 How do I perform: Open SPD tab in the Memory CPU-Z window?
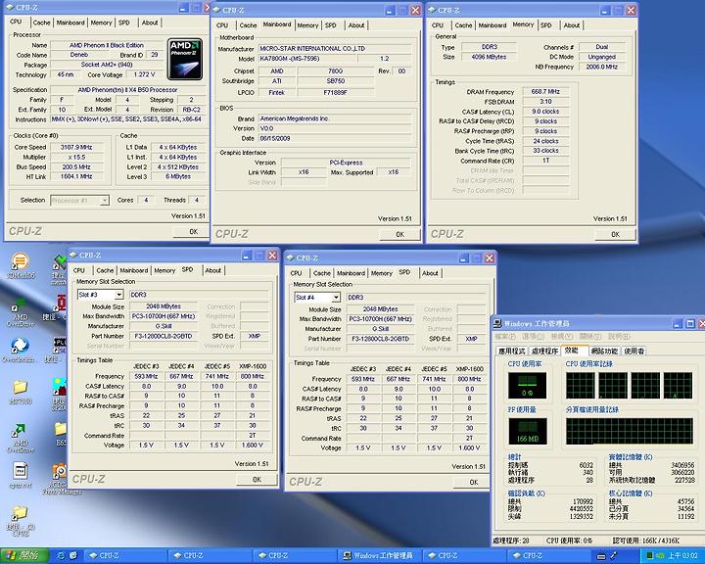coord(545,25)
